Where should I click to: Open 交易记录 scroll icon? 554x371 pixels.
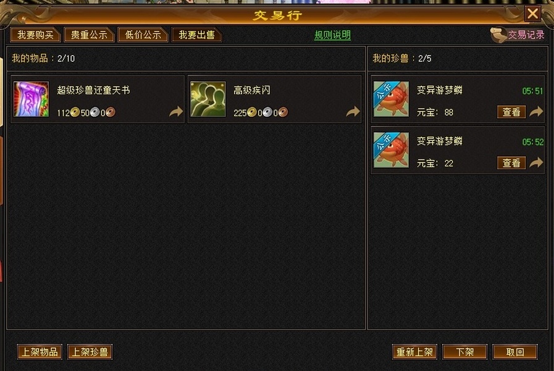pos(498,35)
